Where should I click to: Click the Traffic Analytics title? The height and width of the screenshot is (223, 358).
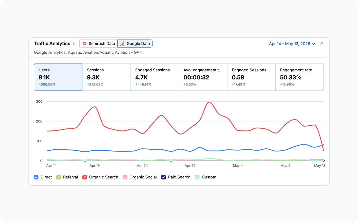click(52, 44)
